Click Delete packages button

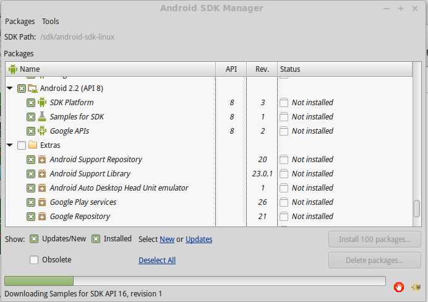click(x=375, y=260)
